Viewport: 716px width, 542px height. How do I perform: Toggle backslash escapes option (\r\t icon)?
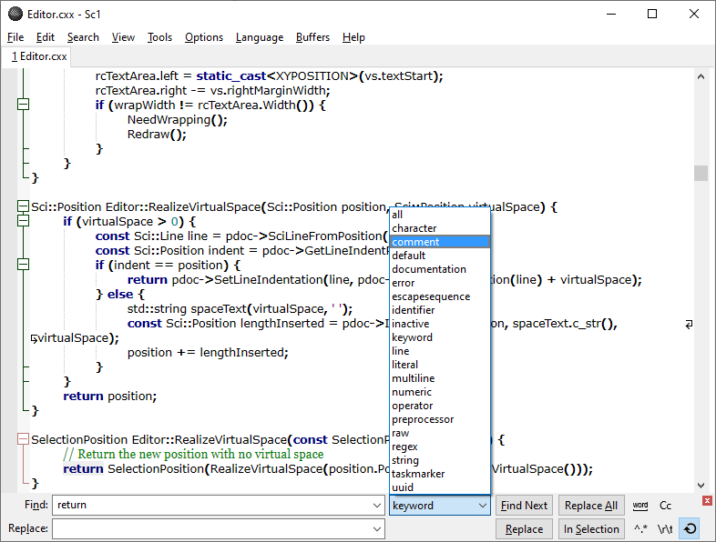pos(665,528)
